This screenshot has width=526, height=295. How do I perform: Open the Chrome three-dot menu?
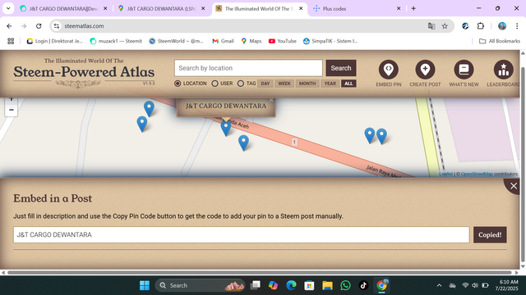pyautogui.click(x=517, y=26)
